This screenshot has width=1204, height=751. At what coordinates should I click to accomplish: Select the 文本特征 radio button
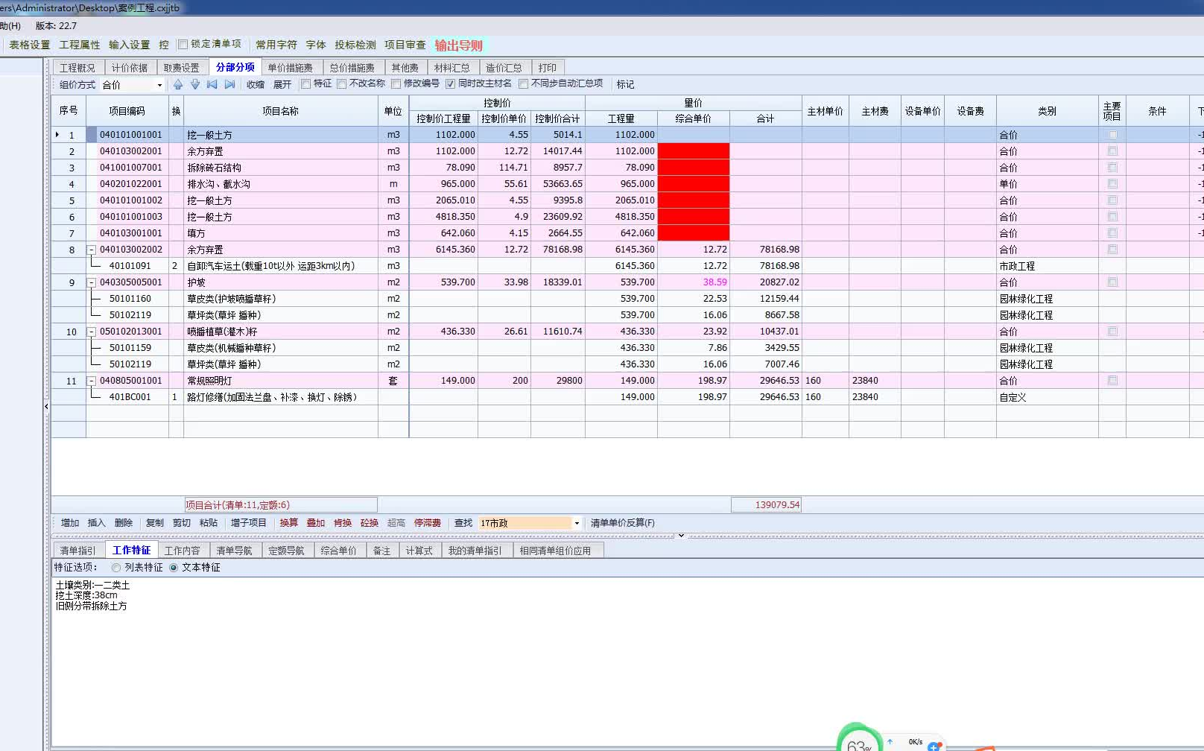[x=174, y=568]
